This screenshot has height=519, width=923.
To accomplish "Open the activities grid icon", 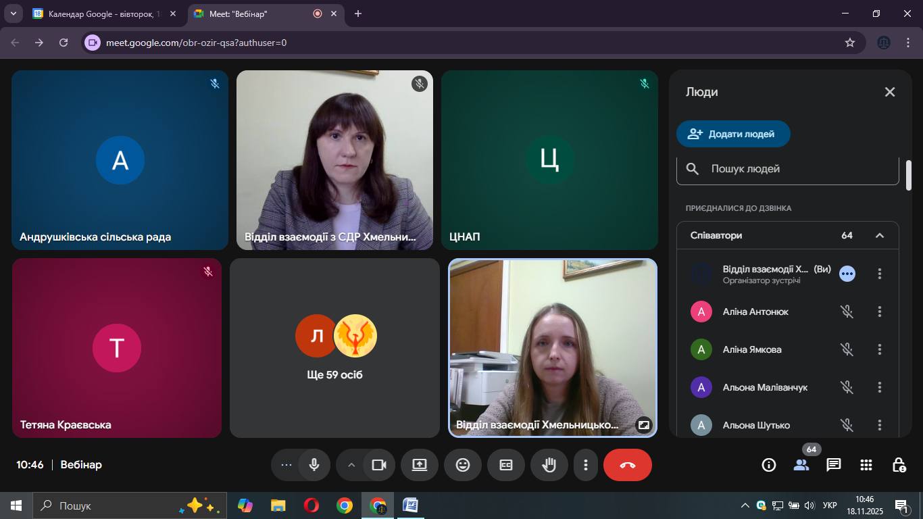I will (866, 465).
